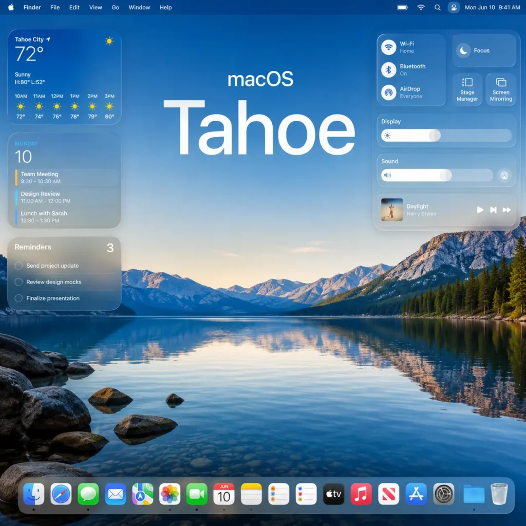
Task: Complete the Finalize presentation reminder
Action: [x=19, y=298]
